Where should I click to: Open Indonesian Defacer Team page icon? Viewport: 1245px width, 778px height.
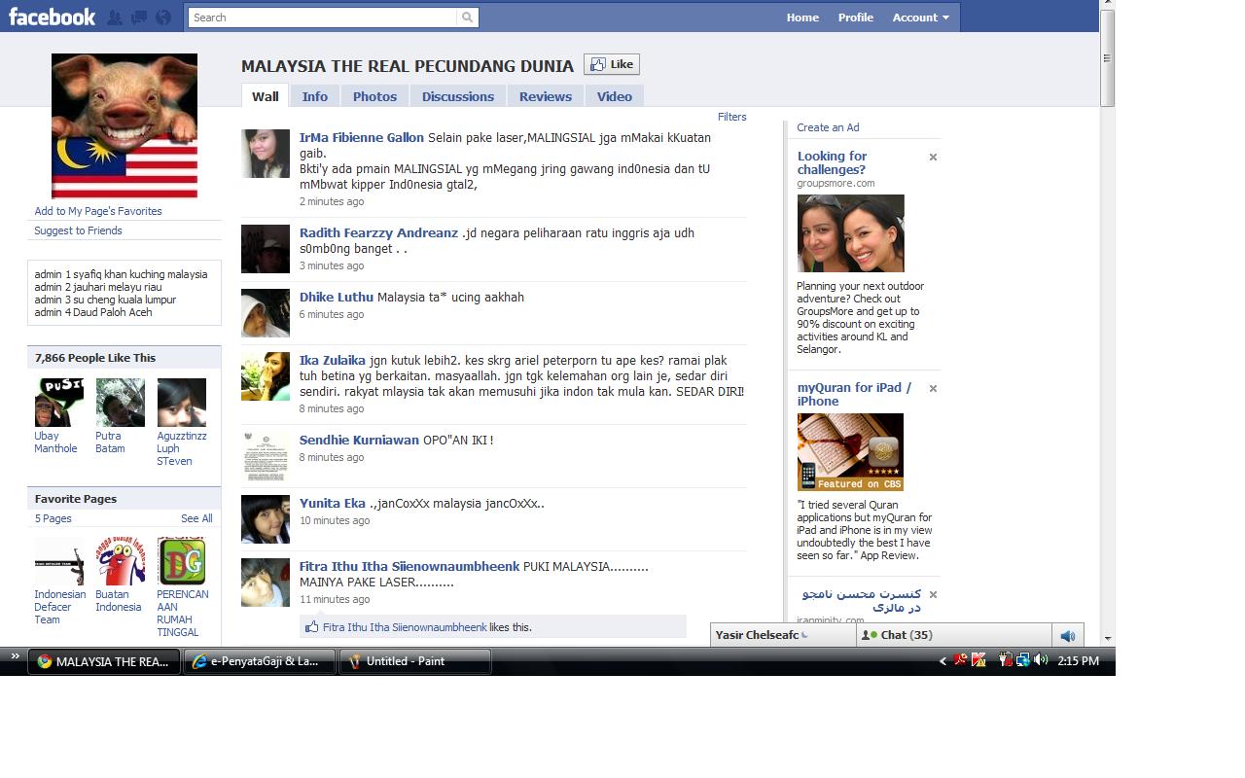(x=58, y=561)
